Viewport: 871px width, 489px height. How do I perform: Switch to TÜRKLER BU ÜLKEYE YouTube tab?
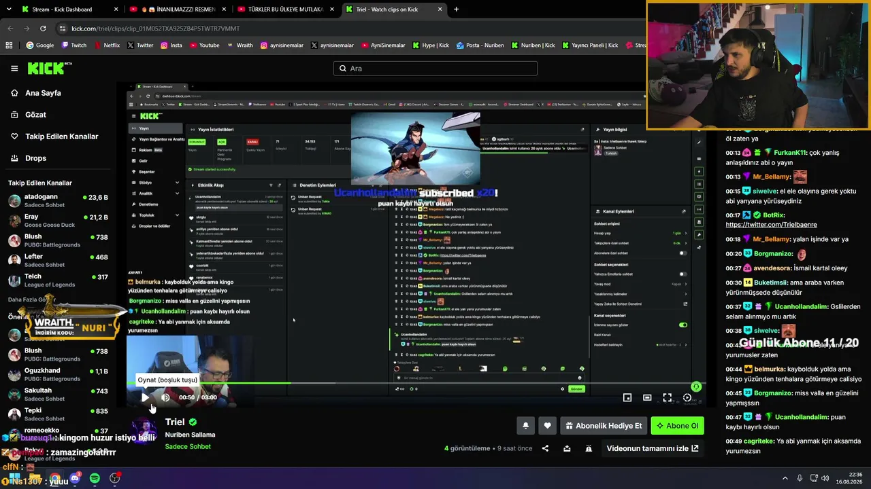285,10
